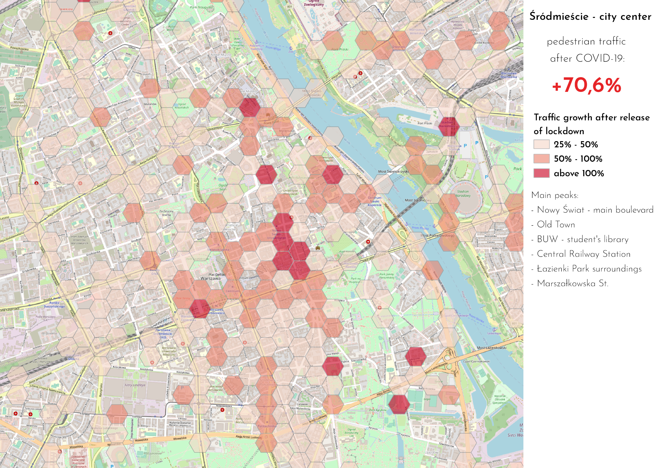Click the Most Świętokrzyski bridge label
Viewport: 662px width, 468px height.
[393, 171]
